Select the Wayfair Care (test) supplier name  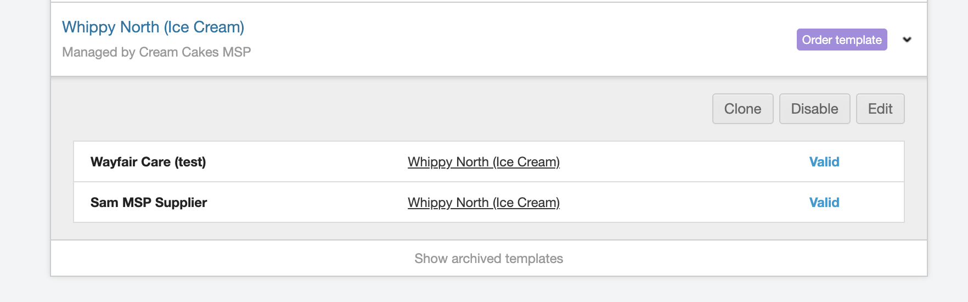148,162
